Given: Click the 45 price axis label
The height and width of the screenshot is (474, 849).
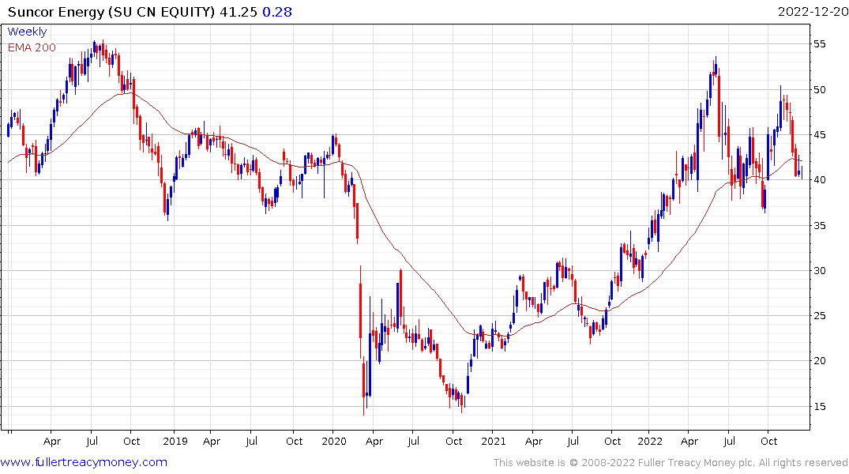Looking at the screenshot, I should (x=820, y=135).
